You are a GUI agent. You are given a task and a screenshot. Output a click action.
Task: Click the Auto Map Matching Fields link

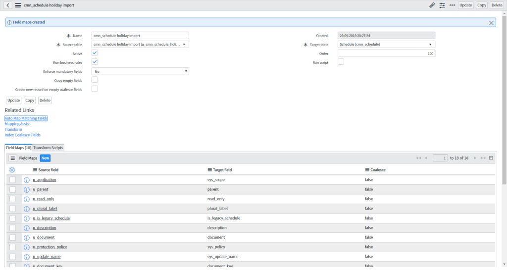click(26, 118)
